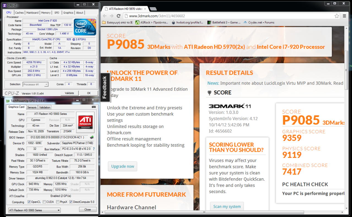Click the GPU-Z screenshot camera icon
This screenshot has width=352, height=217.
click(94, 107)
